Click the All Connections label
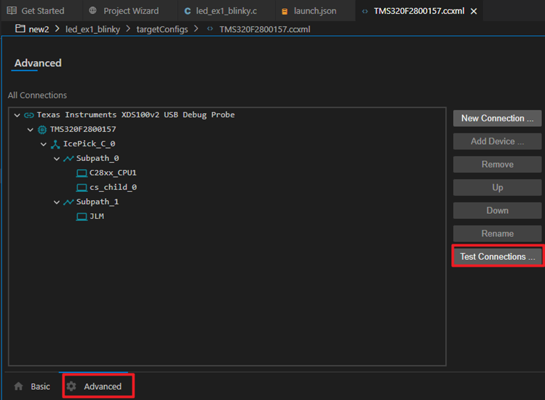 (x=37, y=96)
